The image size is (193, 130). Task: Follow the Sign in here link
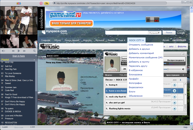(19, 56)
